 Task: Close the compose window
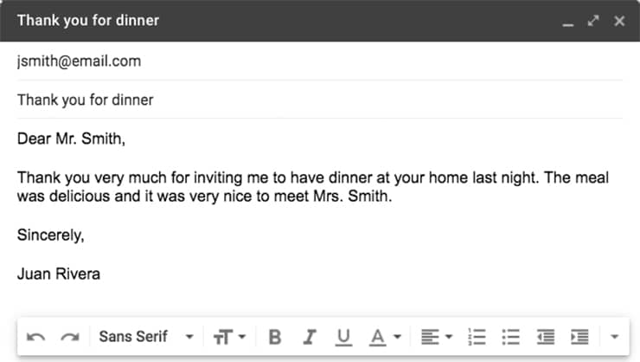(x=619, y=21)
